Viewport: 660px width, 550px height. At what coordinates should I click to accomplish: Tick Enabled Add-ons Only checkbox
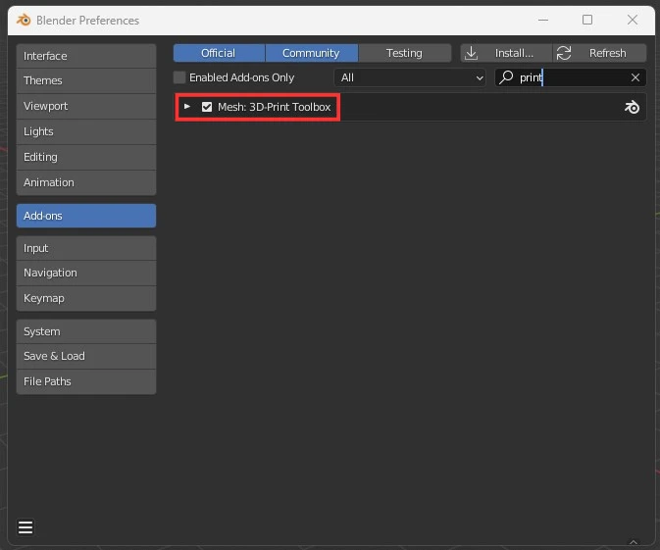179,77
